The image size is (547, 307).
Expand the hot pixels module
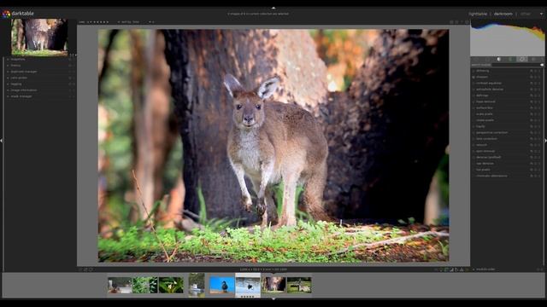coord(483,170)
